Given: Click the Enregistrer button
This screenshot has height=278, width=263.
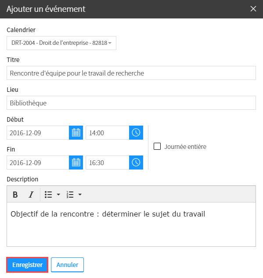Looking at the screenshot, I should click(x=27, y=265).
